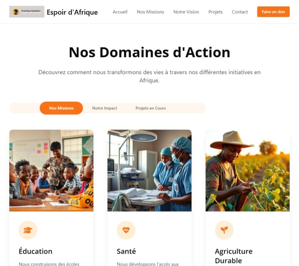Image resolution: width=299 pixels, height=266 pixels.
Task: Open the Contact page link
Action: [x=240, y=12]
